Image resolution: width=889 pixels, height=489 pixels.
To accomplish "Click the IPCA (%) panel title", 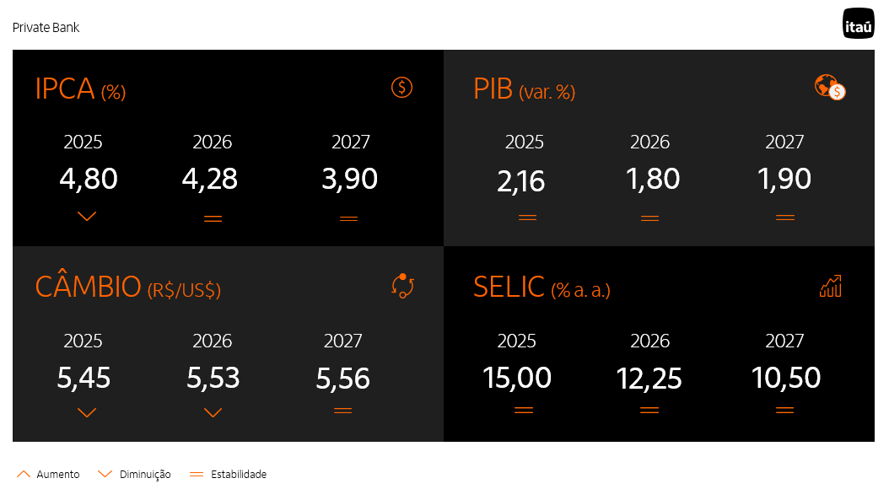I will tap(80, 89).
